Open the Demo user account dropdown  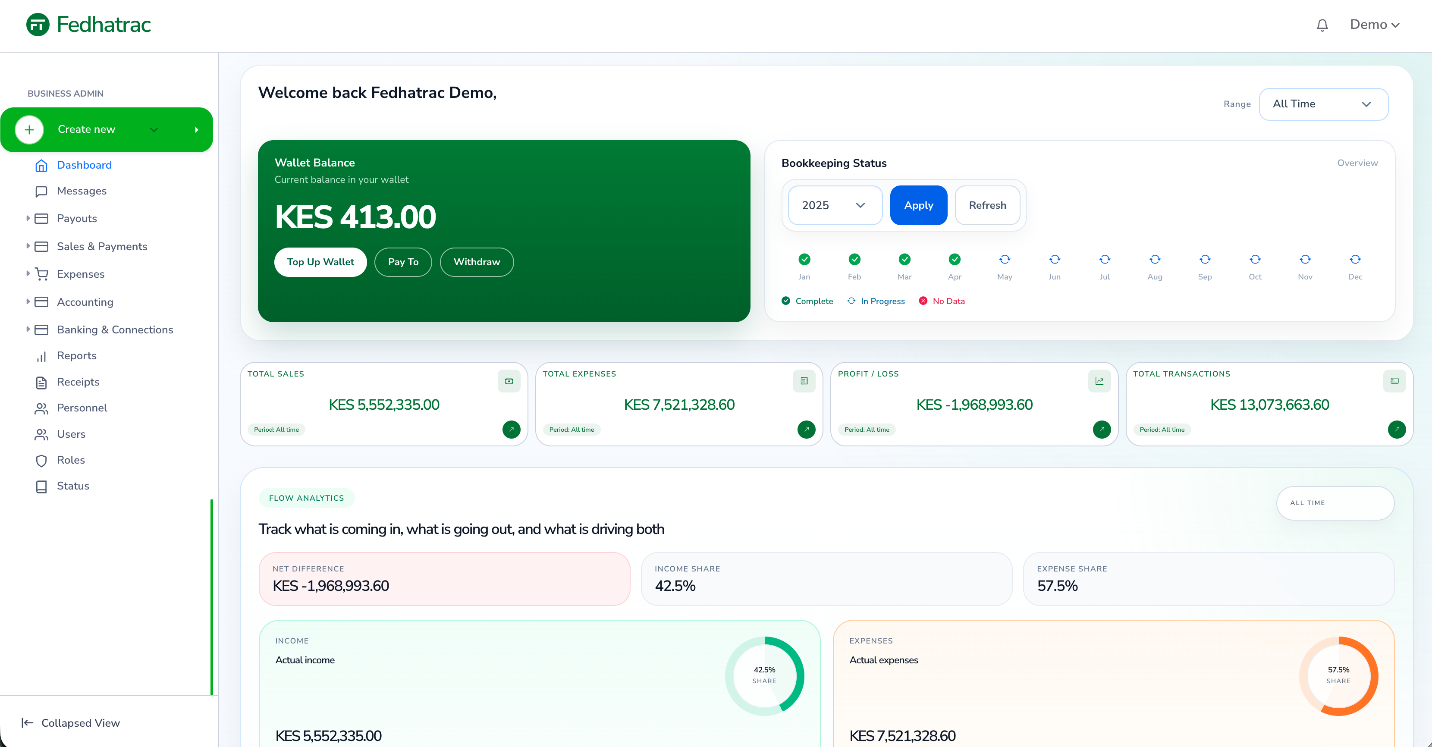[1374, 25]
